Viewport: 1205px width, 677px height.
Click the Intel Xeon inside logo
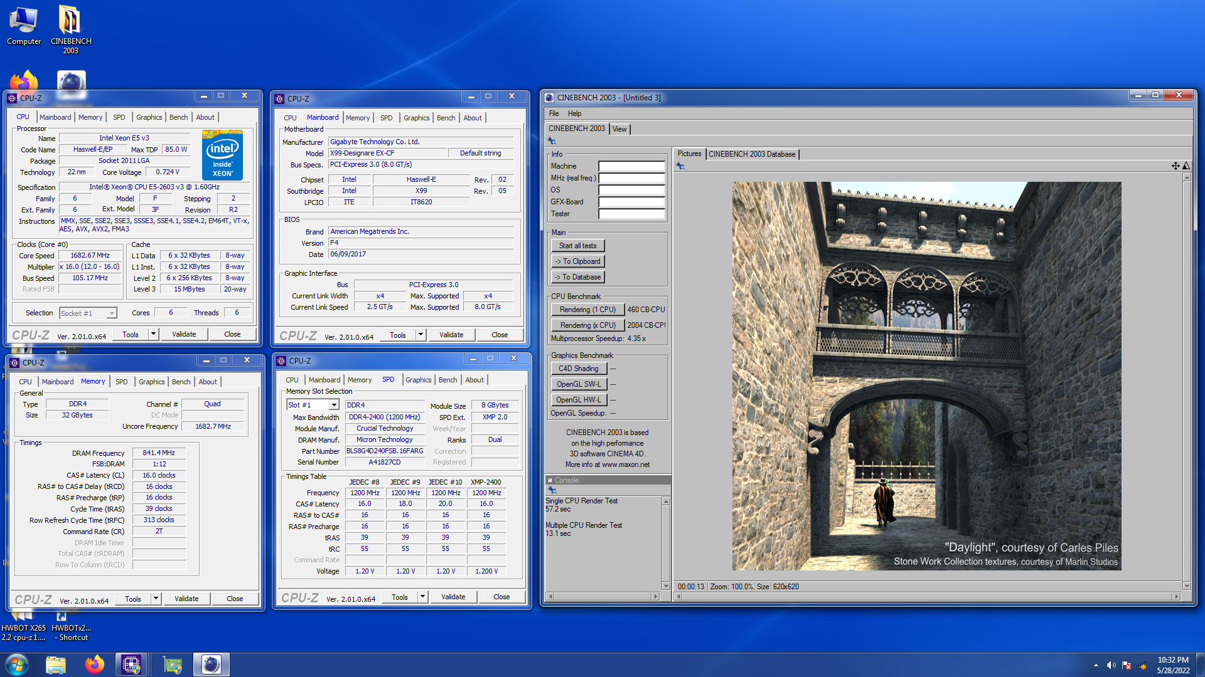(x=222, y=155)
